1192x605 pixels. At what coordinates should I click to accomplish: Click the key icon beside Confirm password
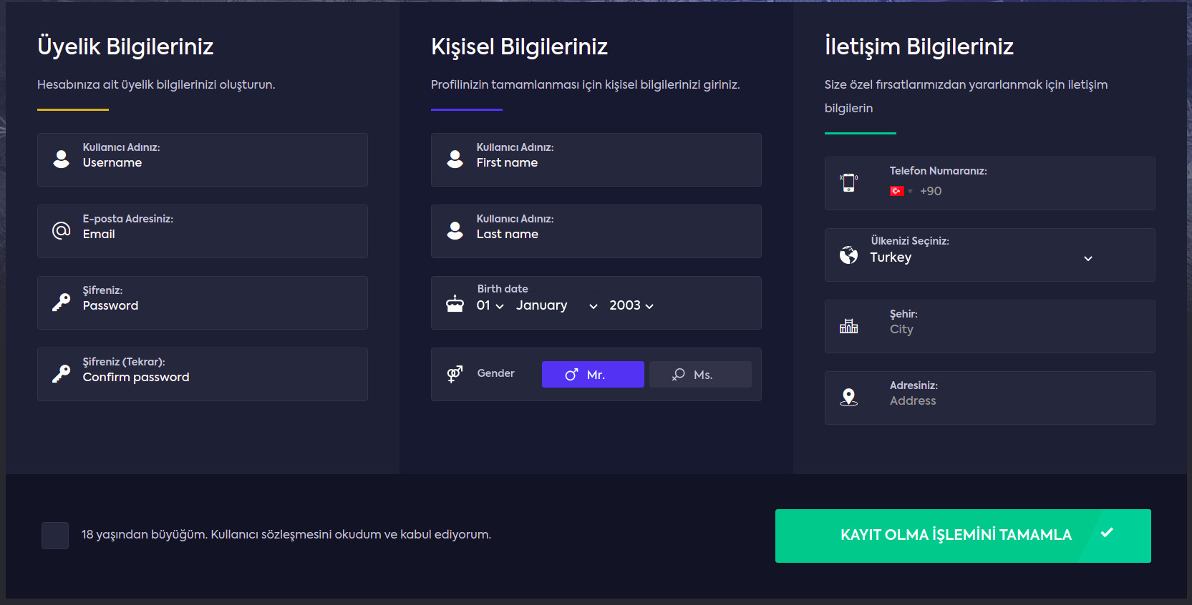tap(62, 373)
